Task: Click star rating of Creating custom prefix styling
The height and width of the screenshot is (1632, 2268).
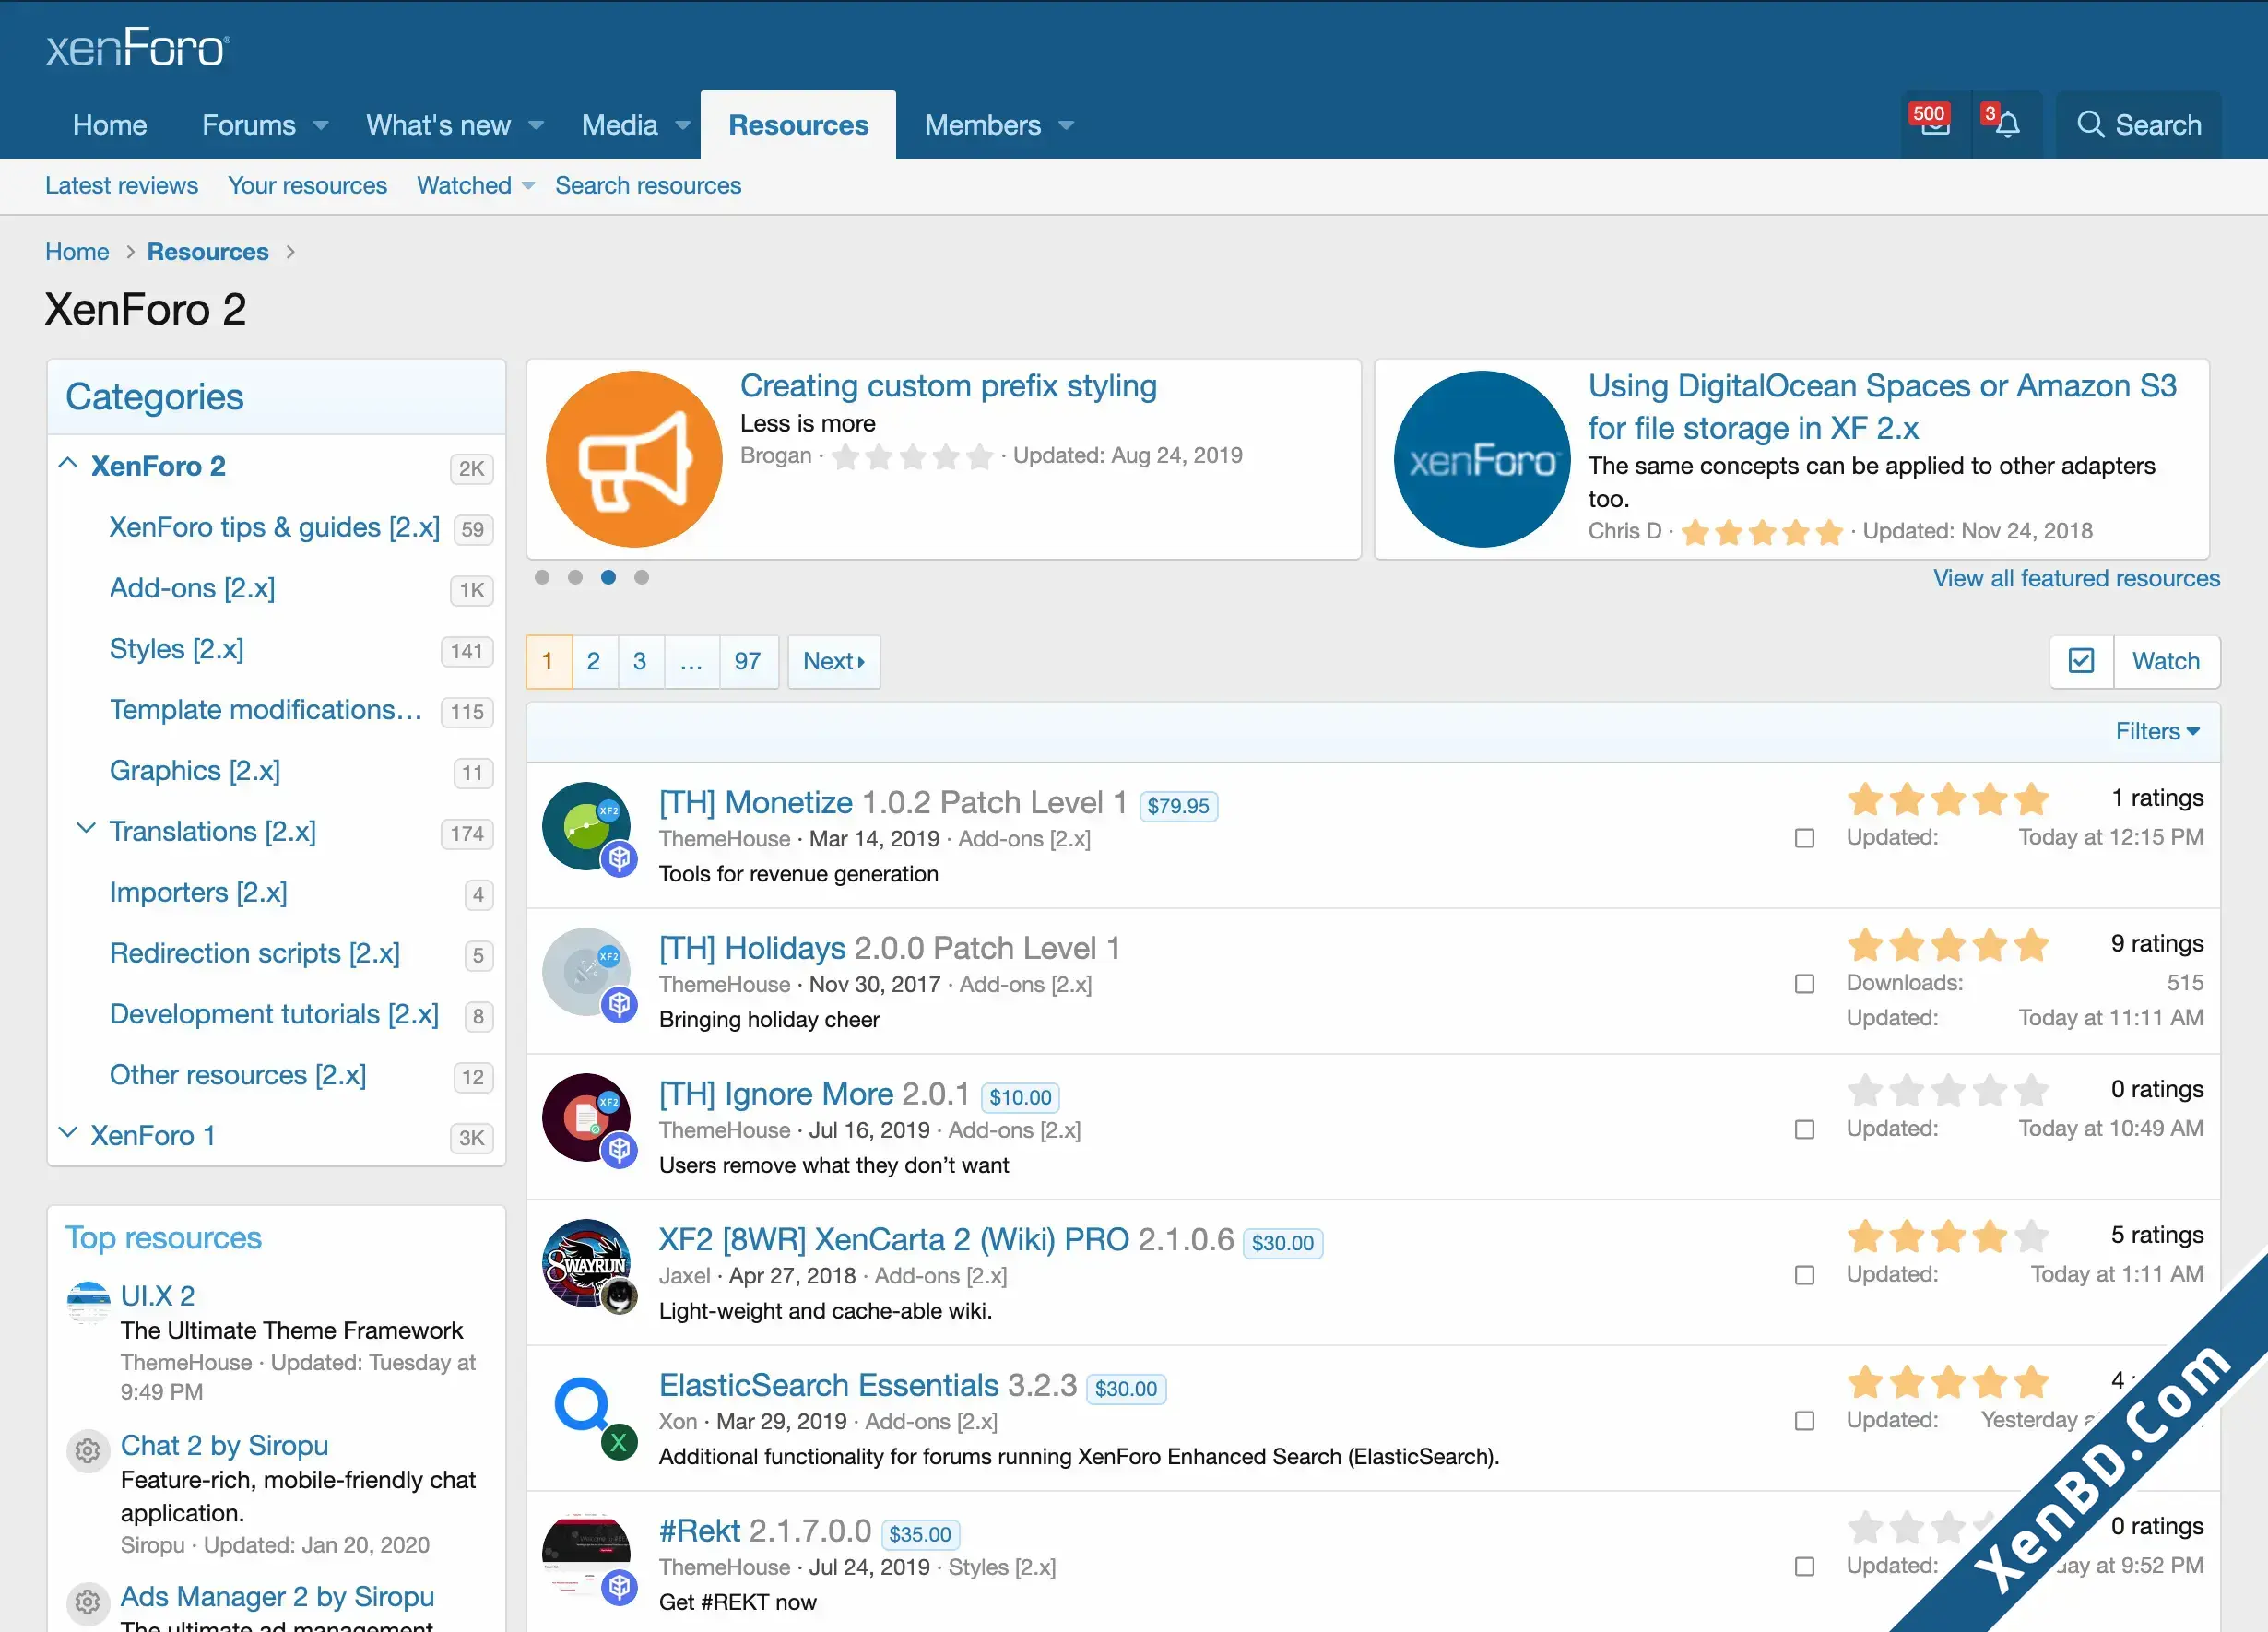Action: click(x=912, y=456)
